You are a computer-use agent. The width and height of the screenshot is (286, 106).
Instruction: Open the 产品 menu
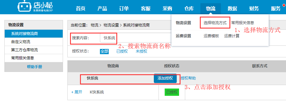click(102, 8)
